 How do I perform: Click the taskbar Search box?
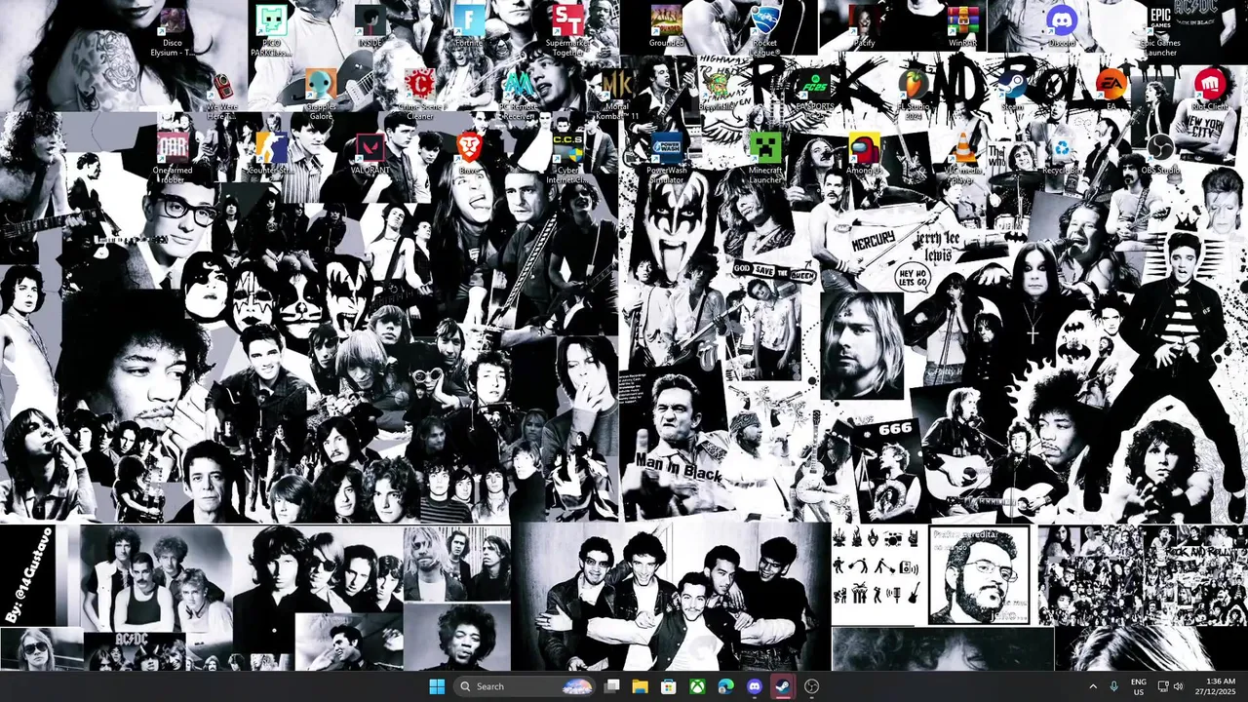[525, 686]
